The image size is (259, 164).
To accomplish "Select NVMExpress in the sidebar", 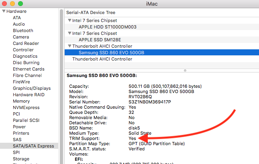I will click(26, 107).
